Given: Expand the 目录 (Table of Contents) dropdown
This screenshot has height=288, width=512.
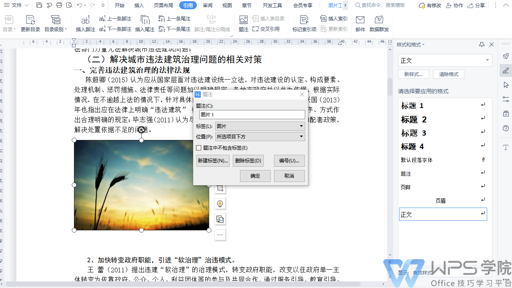Looking at the screenshot, I should 9,29.
